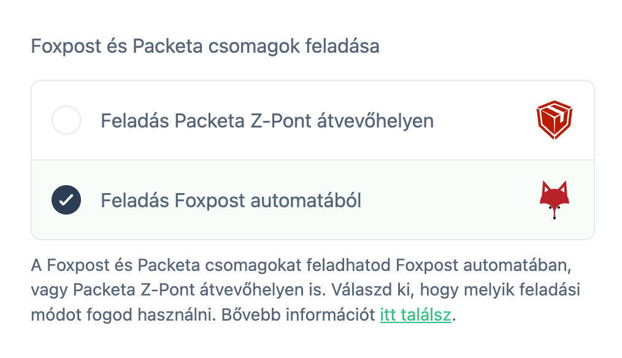622x358 pixels.
Task: Click the empty radio circle beside Packeta Z-Pont
Action: click(x=66, y=120)
